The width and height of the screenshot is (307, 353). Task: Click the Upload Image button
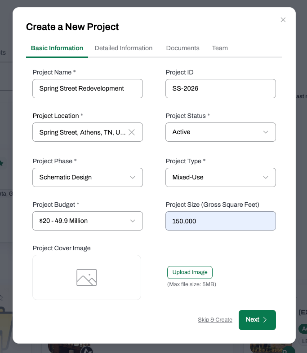pos(190,272)
